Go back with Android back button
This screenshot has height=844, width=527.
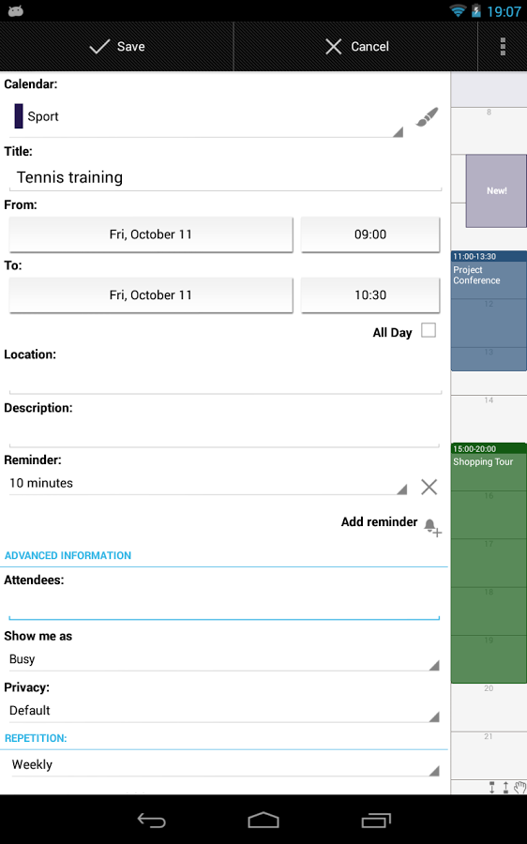coord(151,821)
